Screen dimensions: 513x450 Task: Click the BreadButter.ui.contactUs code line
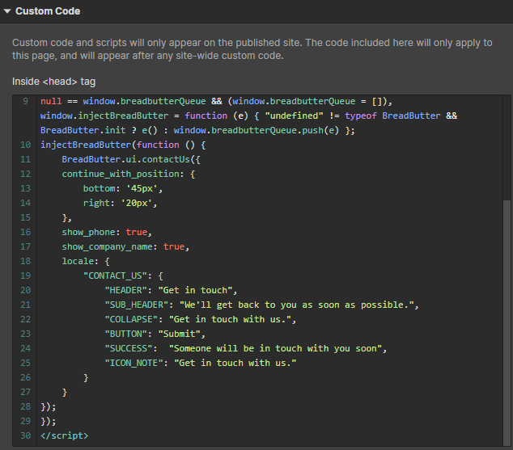point(131,159)
